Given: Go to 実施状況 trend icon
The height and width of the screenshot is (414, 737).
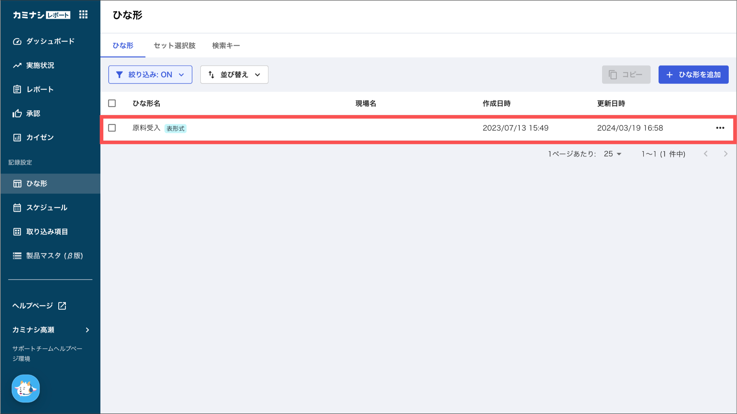Looking at the screenshot, I should point(17,65).
